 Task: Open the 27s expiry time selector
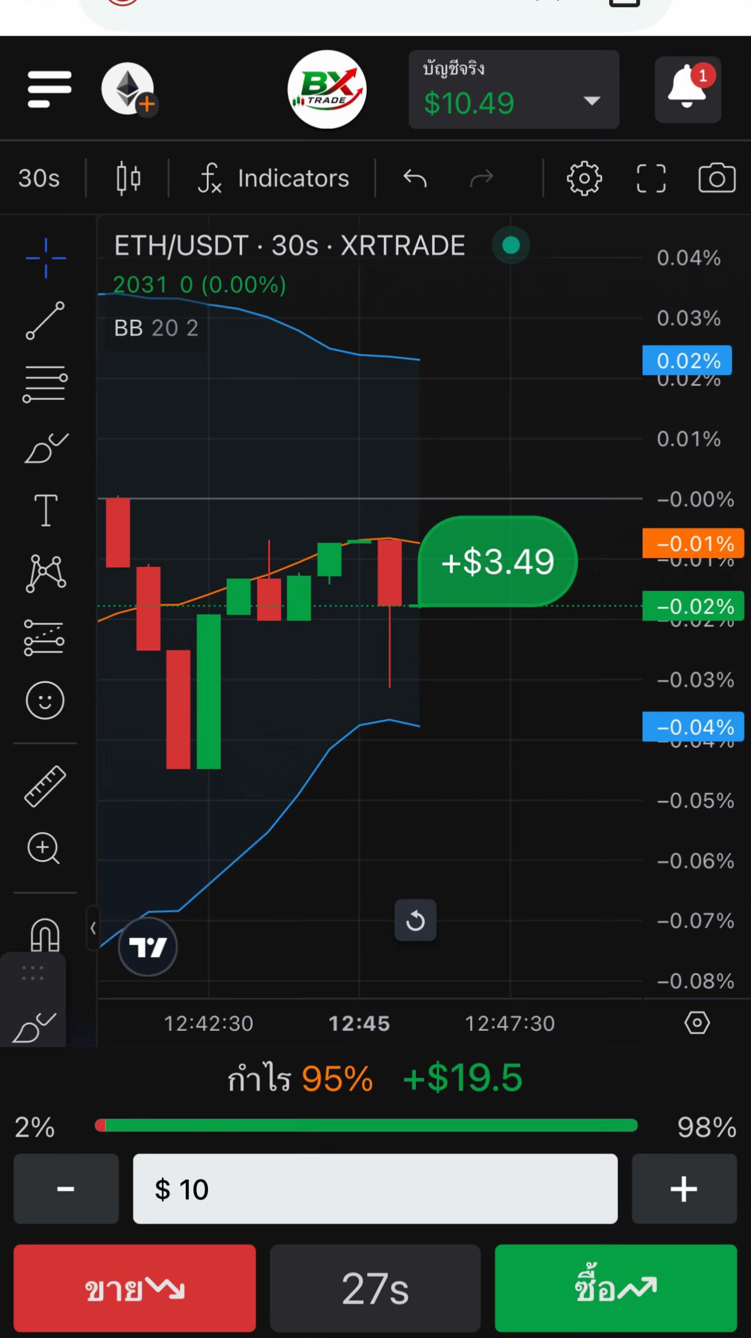click(x=375, y=1288)
